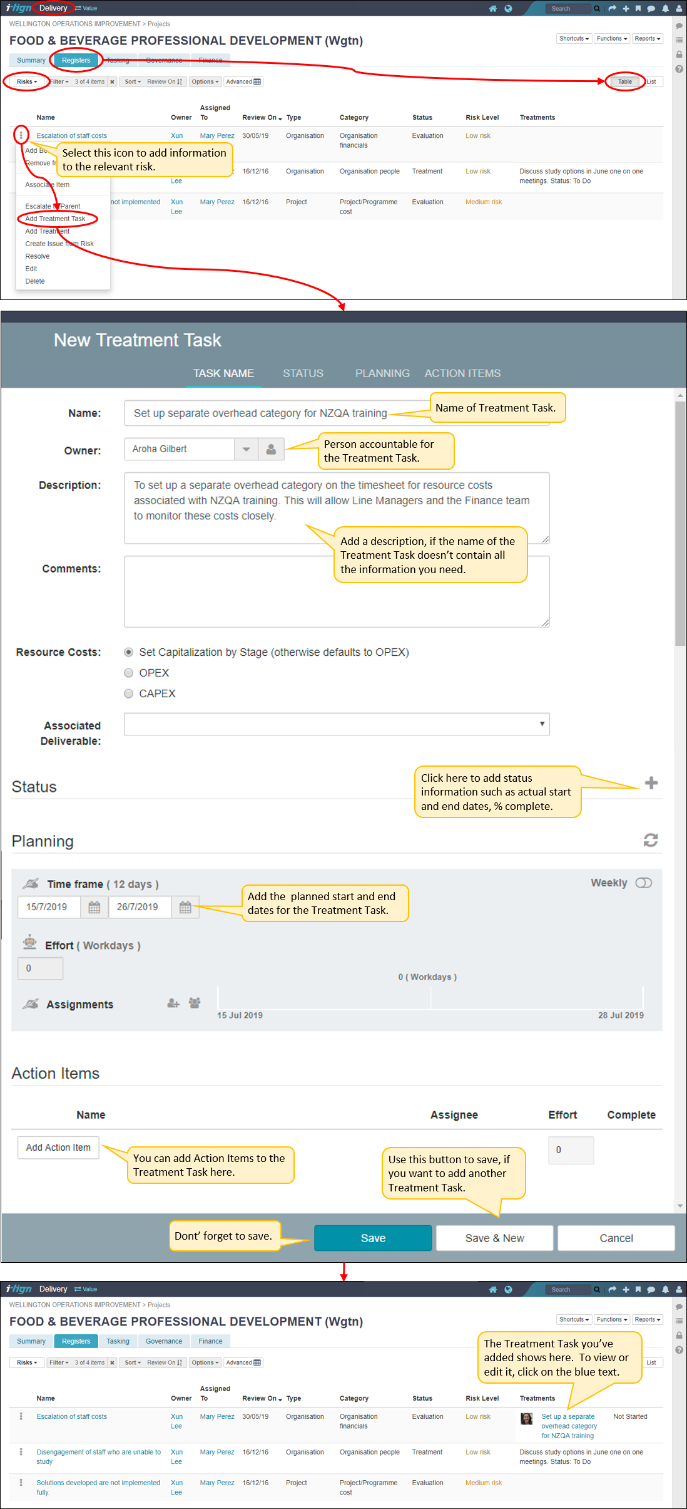
Task: Choose Resolve from the context menu
Action: [38, 256]
